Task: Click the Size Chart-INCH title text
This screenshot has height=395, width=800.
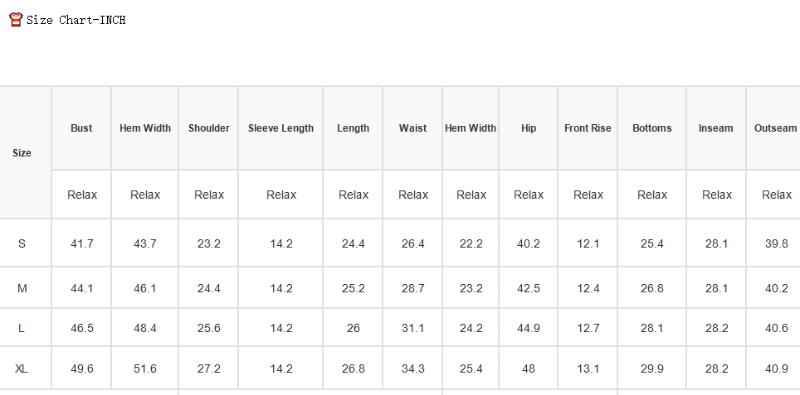Action: pos(76,21)
